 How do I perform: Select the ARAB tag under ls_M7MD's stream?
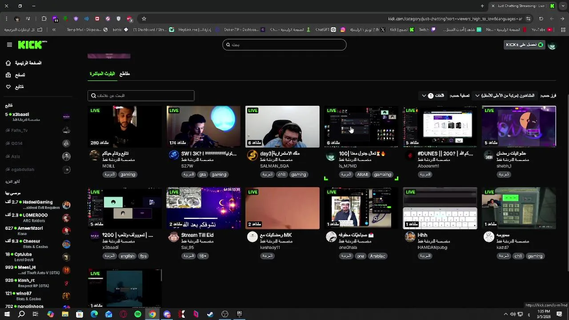(363, 175)
